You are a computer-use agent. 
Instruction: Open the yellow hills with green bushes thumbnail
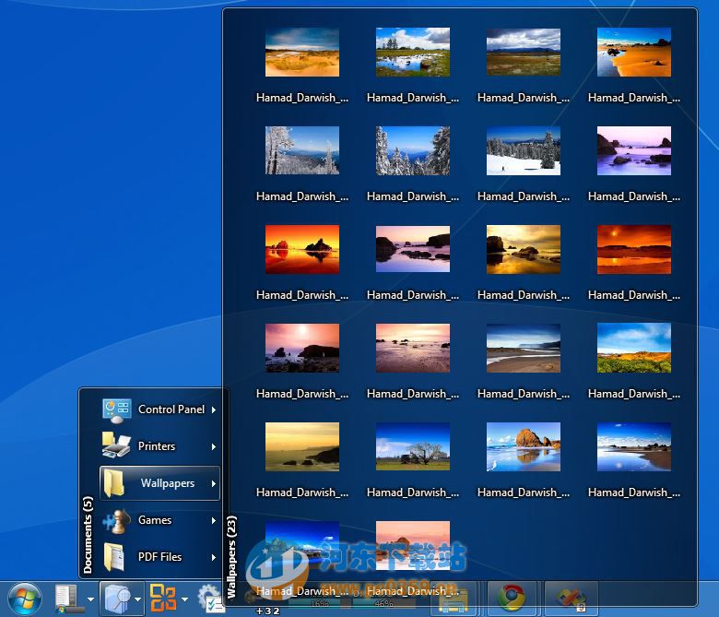click(633, 348)
